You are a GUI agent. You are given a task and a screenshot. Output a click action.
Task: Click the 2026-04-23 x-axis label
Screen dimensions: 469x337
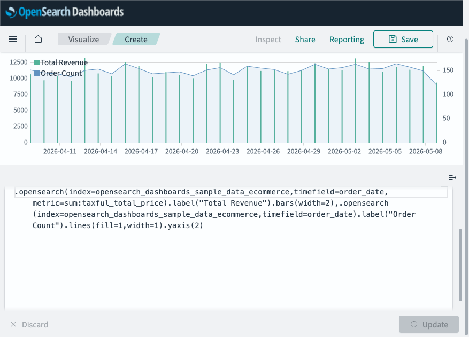(x=222, y=152)
